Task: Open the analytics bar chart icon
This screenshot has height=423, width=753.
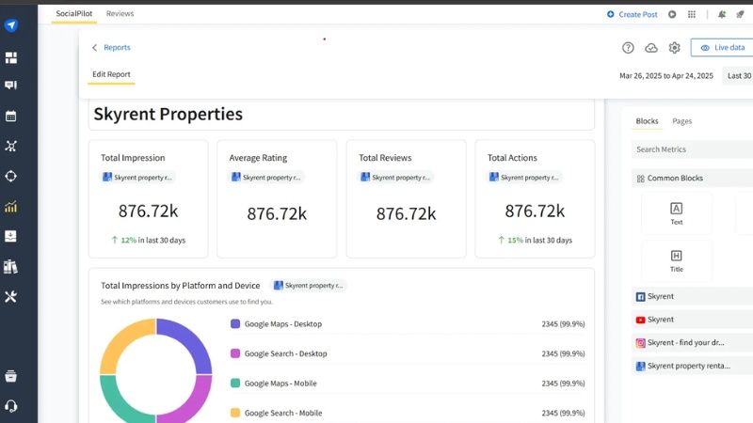Action: (10, 207)
